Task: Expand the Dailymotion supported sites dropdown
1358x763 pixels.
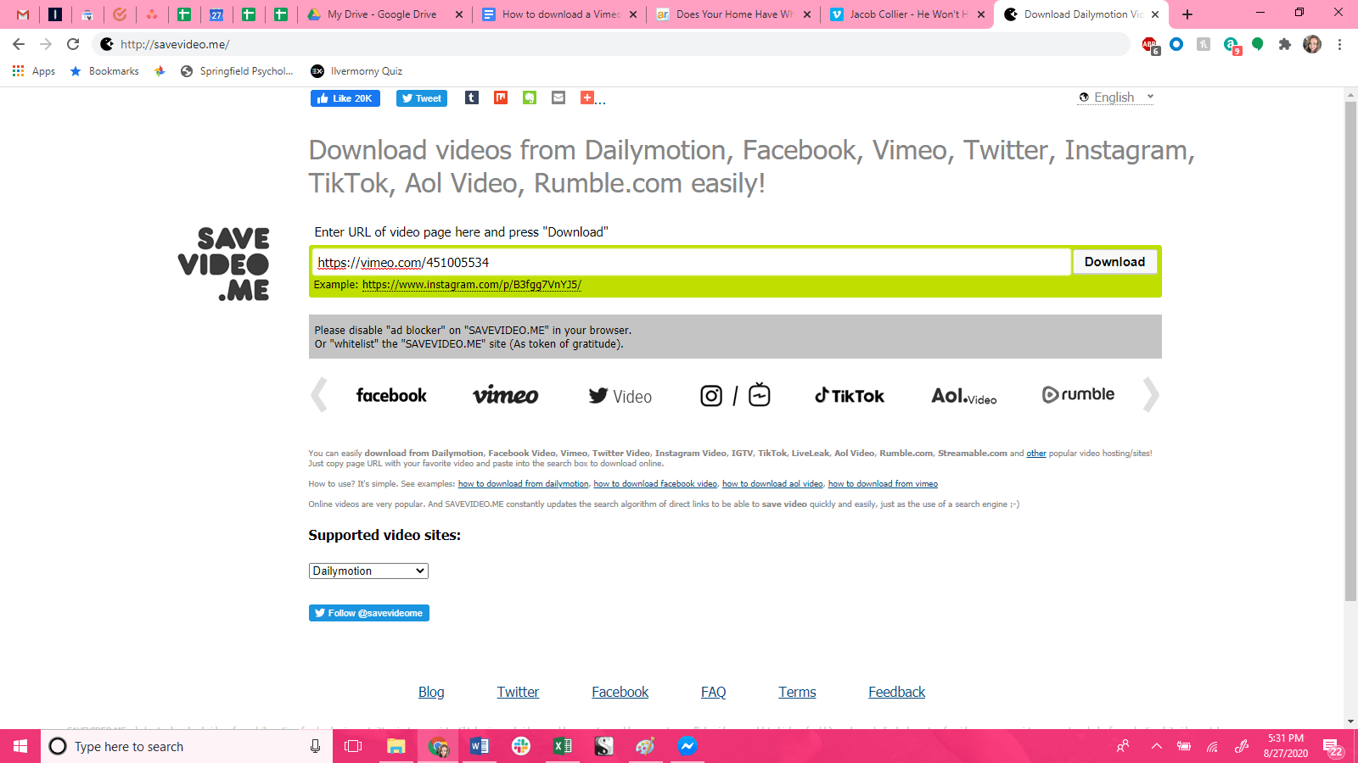Action: point(368,571)
